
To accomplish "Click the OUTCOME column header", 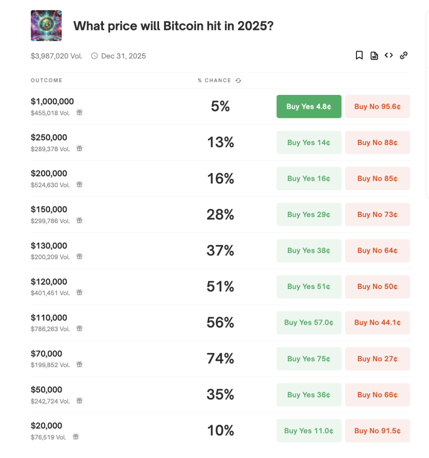I will click(46, 81).
